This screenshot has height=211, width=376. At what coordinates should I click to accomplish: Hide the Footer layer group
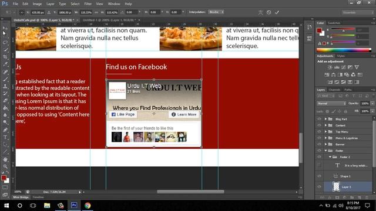tap(319, 151)
